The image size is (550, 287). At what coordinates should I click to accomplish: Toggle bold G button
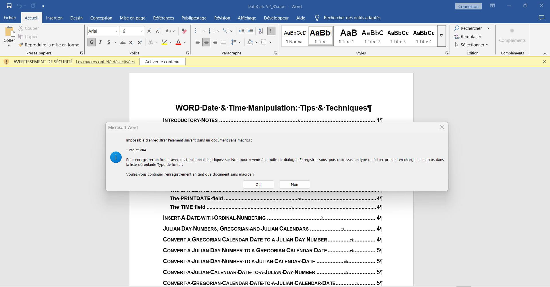pyautogui.click(x=92, y=42)
